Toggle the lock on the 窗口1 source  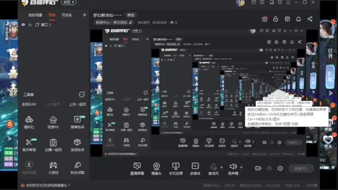click(30, 25)
